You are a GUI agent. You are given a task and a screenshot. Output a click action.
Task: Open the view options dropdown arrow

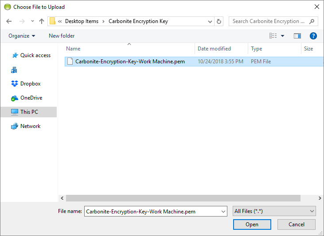tap(283, 36)
